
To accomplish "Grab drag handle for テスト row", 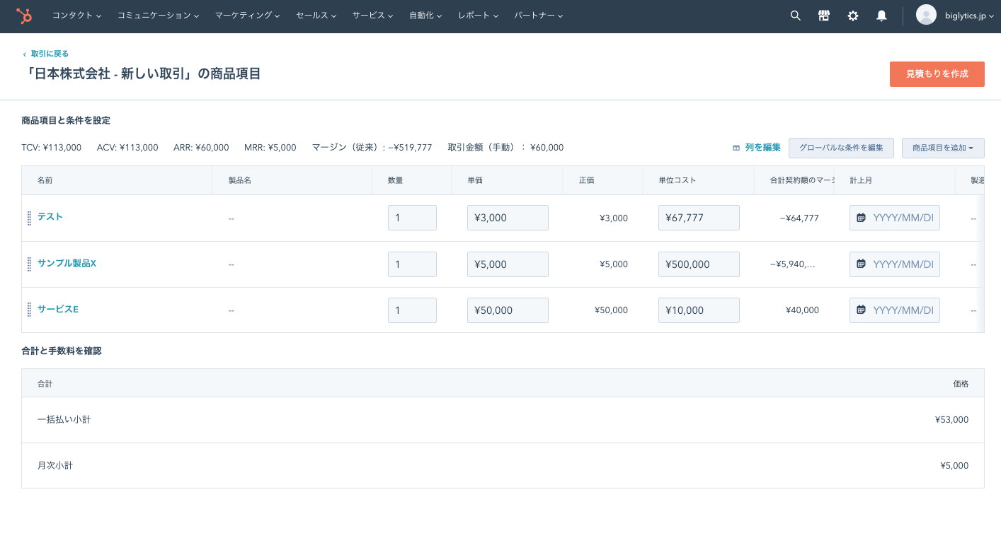I will point(29,218).
